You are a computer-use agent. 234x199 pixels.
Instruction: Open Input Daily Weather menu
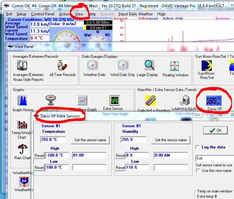pyautogui.click(x=136, y=14)
